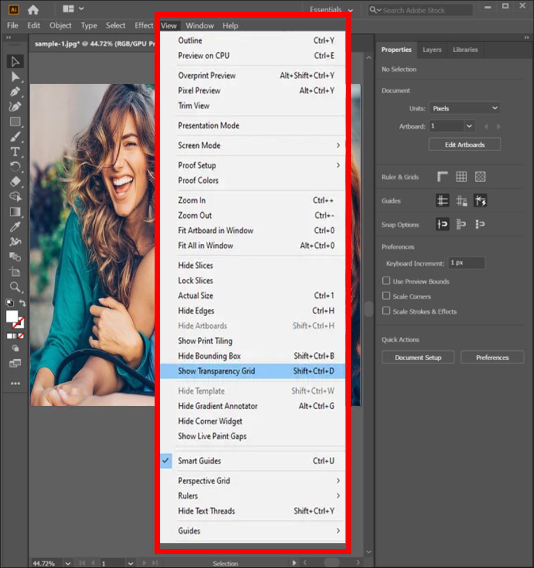
Task: Choose Outline from View menu
Action: (x=252, y=41)
